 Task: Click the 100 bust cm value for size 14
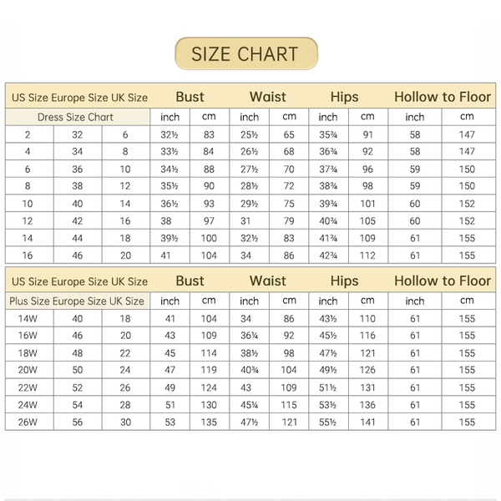(209, 238)
